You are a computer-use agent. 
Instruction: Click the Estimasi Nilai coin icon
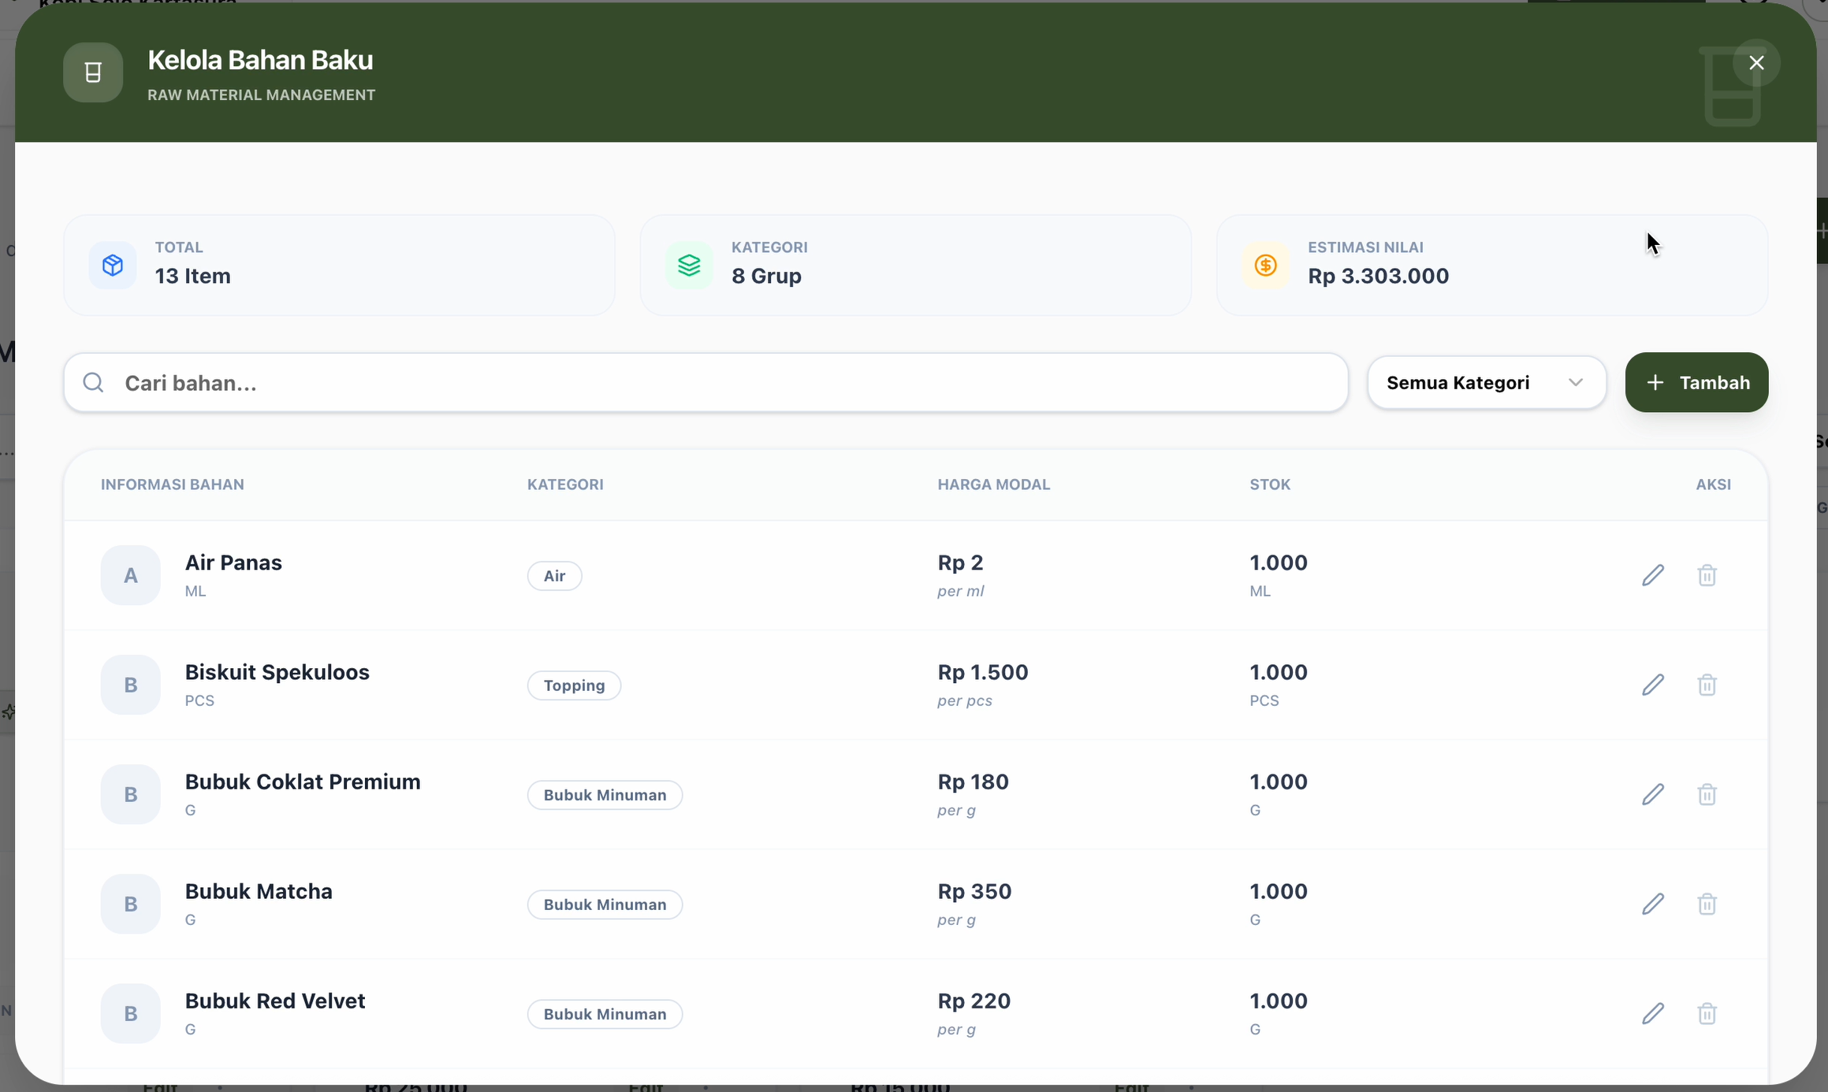pos(1265,266)
